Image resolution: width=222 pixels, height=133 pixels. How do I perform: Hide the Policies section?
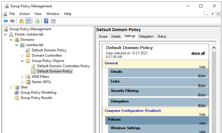pyautogui.click(x=202, y=123)
